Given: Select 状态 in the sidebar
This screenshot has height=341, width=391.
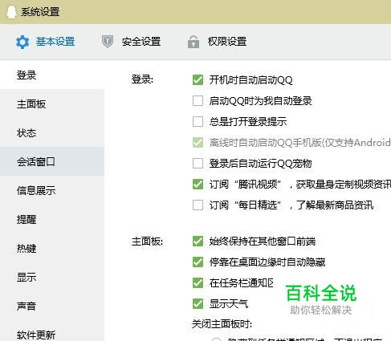Looking at the screenshot, I should pyautogui.click(x=52, y=132).
